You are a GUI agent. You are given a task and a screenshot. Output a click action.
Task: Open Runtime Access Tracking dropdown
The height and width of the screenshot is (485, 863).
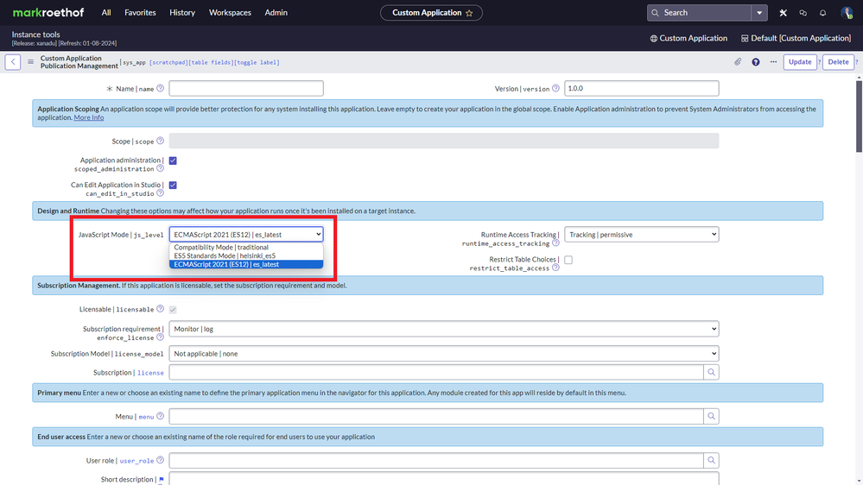(642, 234)
